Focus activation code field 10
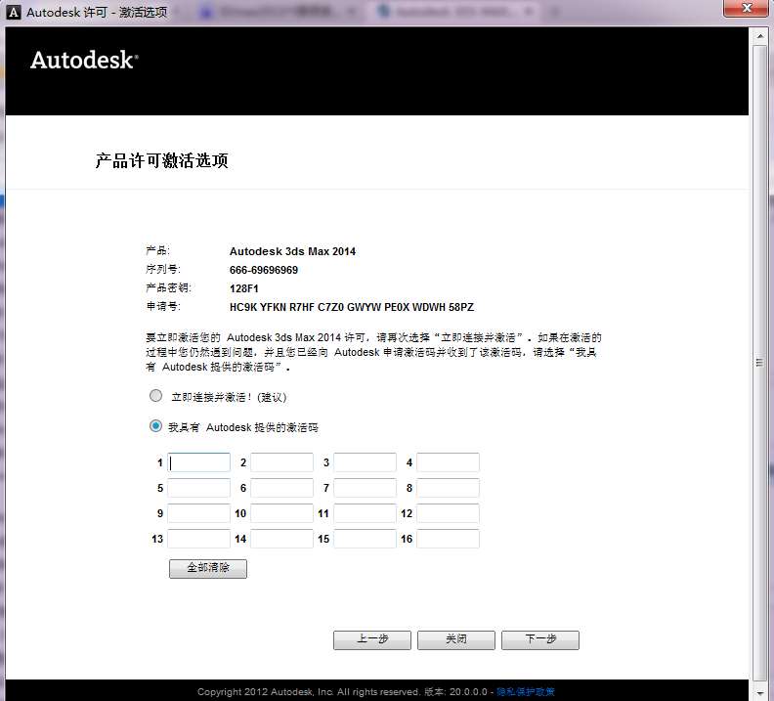 pos(281,513)
